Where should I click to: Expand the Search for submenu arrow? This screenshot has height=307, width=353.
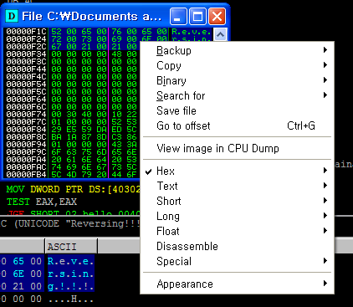325,95
